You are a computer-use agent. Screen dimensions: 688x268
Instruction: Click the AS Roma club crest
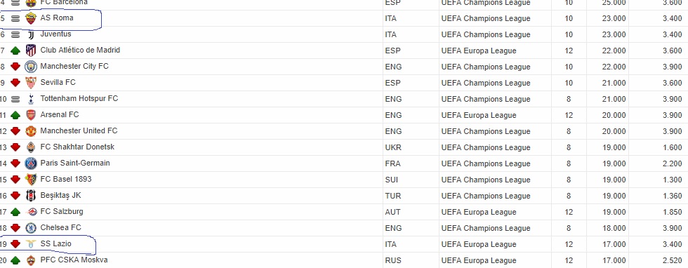click(x=31, y=18)
